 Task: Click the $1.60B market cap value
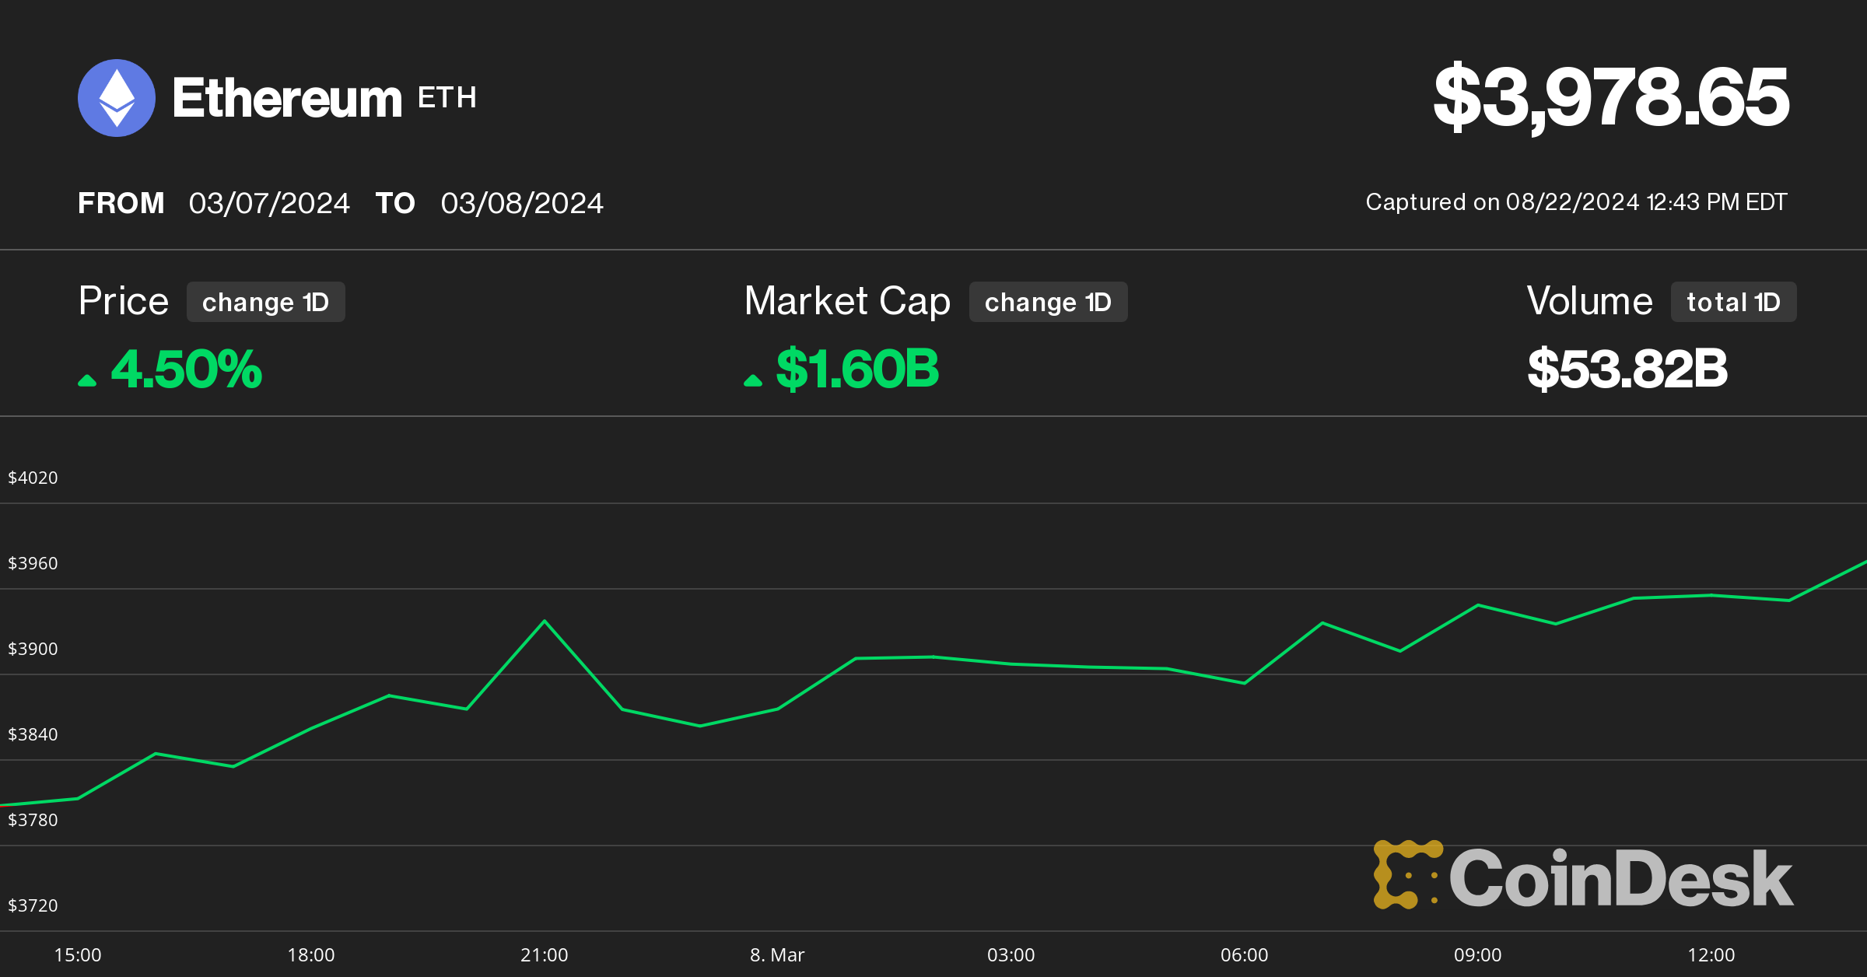tap(858, 369)
